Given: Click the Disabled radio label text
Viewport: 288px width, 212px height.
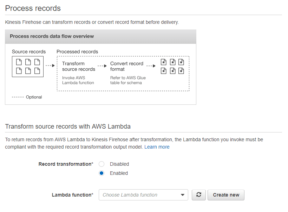Looking at the screenshot, I should click(x=119, y=164).
